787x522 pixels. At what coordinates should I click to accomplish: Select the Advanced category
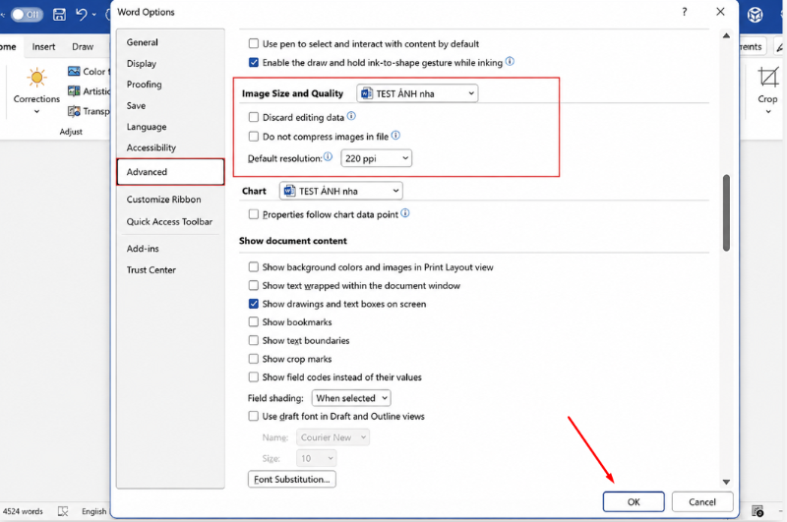pos(170,172)
